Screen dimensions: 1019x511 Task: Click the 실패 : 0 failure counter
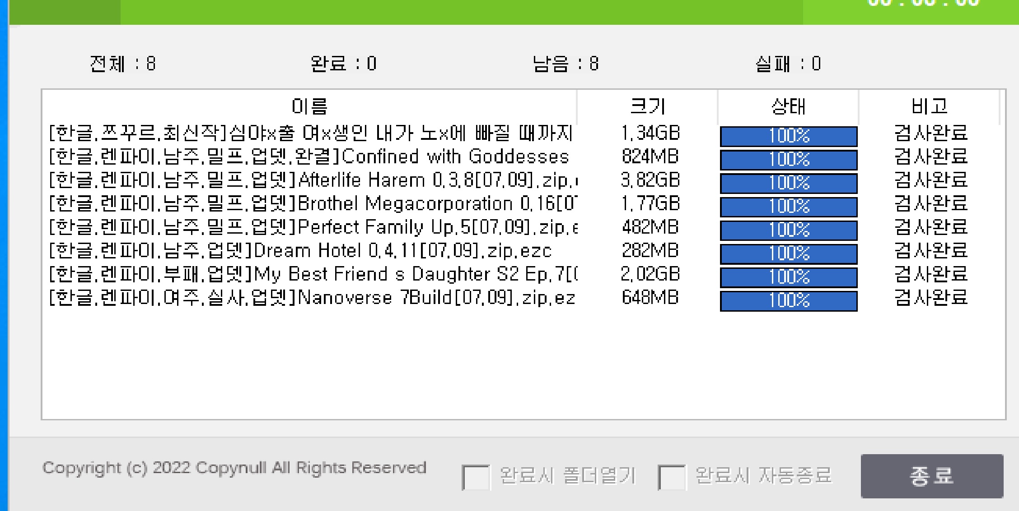(x=788, y=64)
